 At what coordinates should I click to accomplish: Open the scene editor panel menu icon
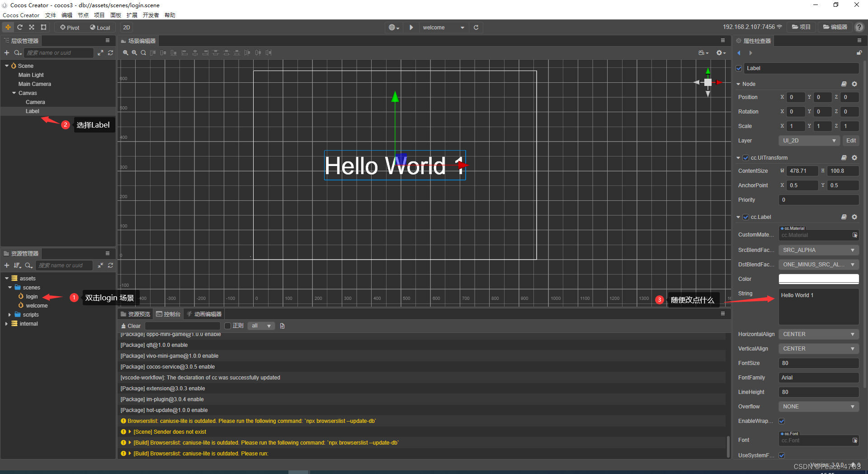pos(723,40)
